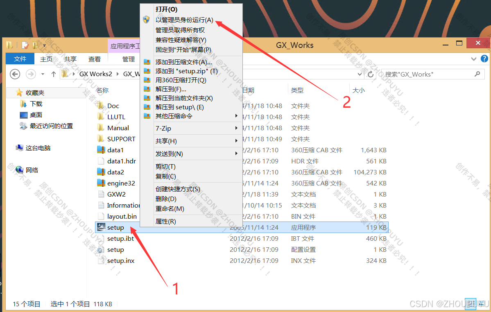This screenshot has height=312, width=491.
Task: Choose 重命名(M) in context menu
Action: 170,208
